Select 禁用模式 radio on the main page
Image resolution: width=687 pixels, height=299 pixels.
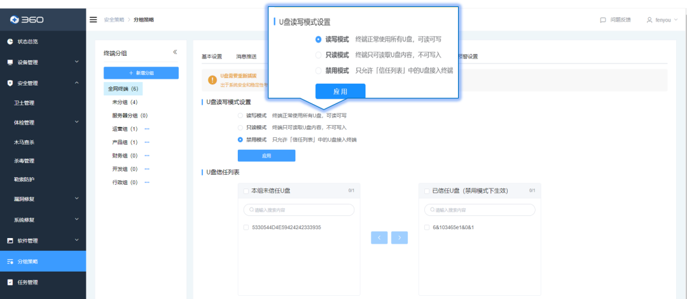pyautogui.click(x=240, y=140)
